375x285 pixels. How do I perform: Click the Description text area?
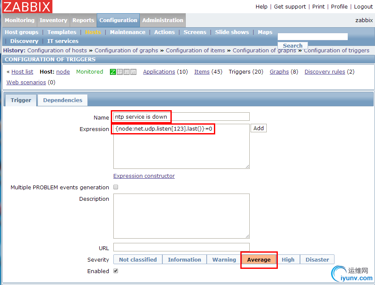pyautogui.click(x=181, y=216)
